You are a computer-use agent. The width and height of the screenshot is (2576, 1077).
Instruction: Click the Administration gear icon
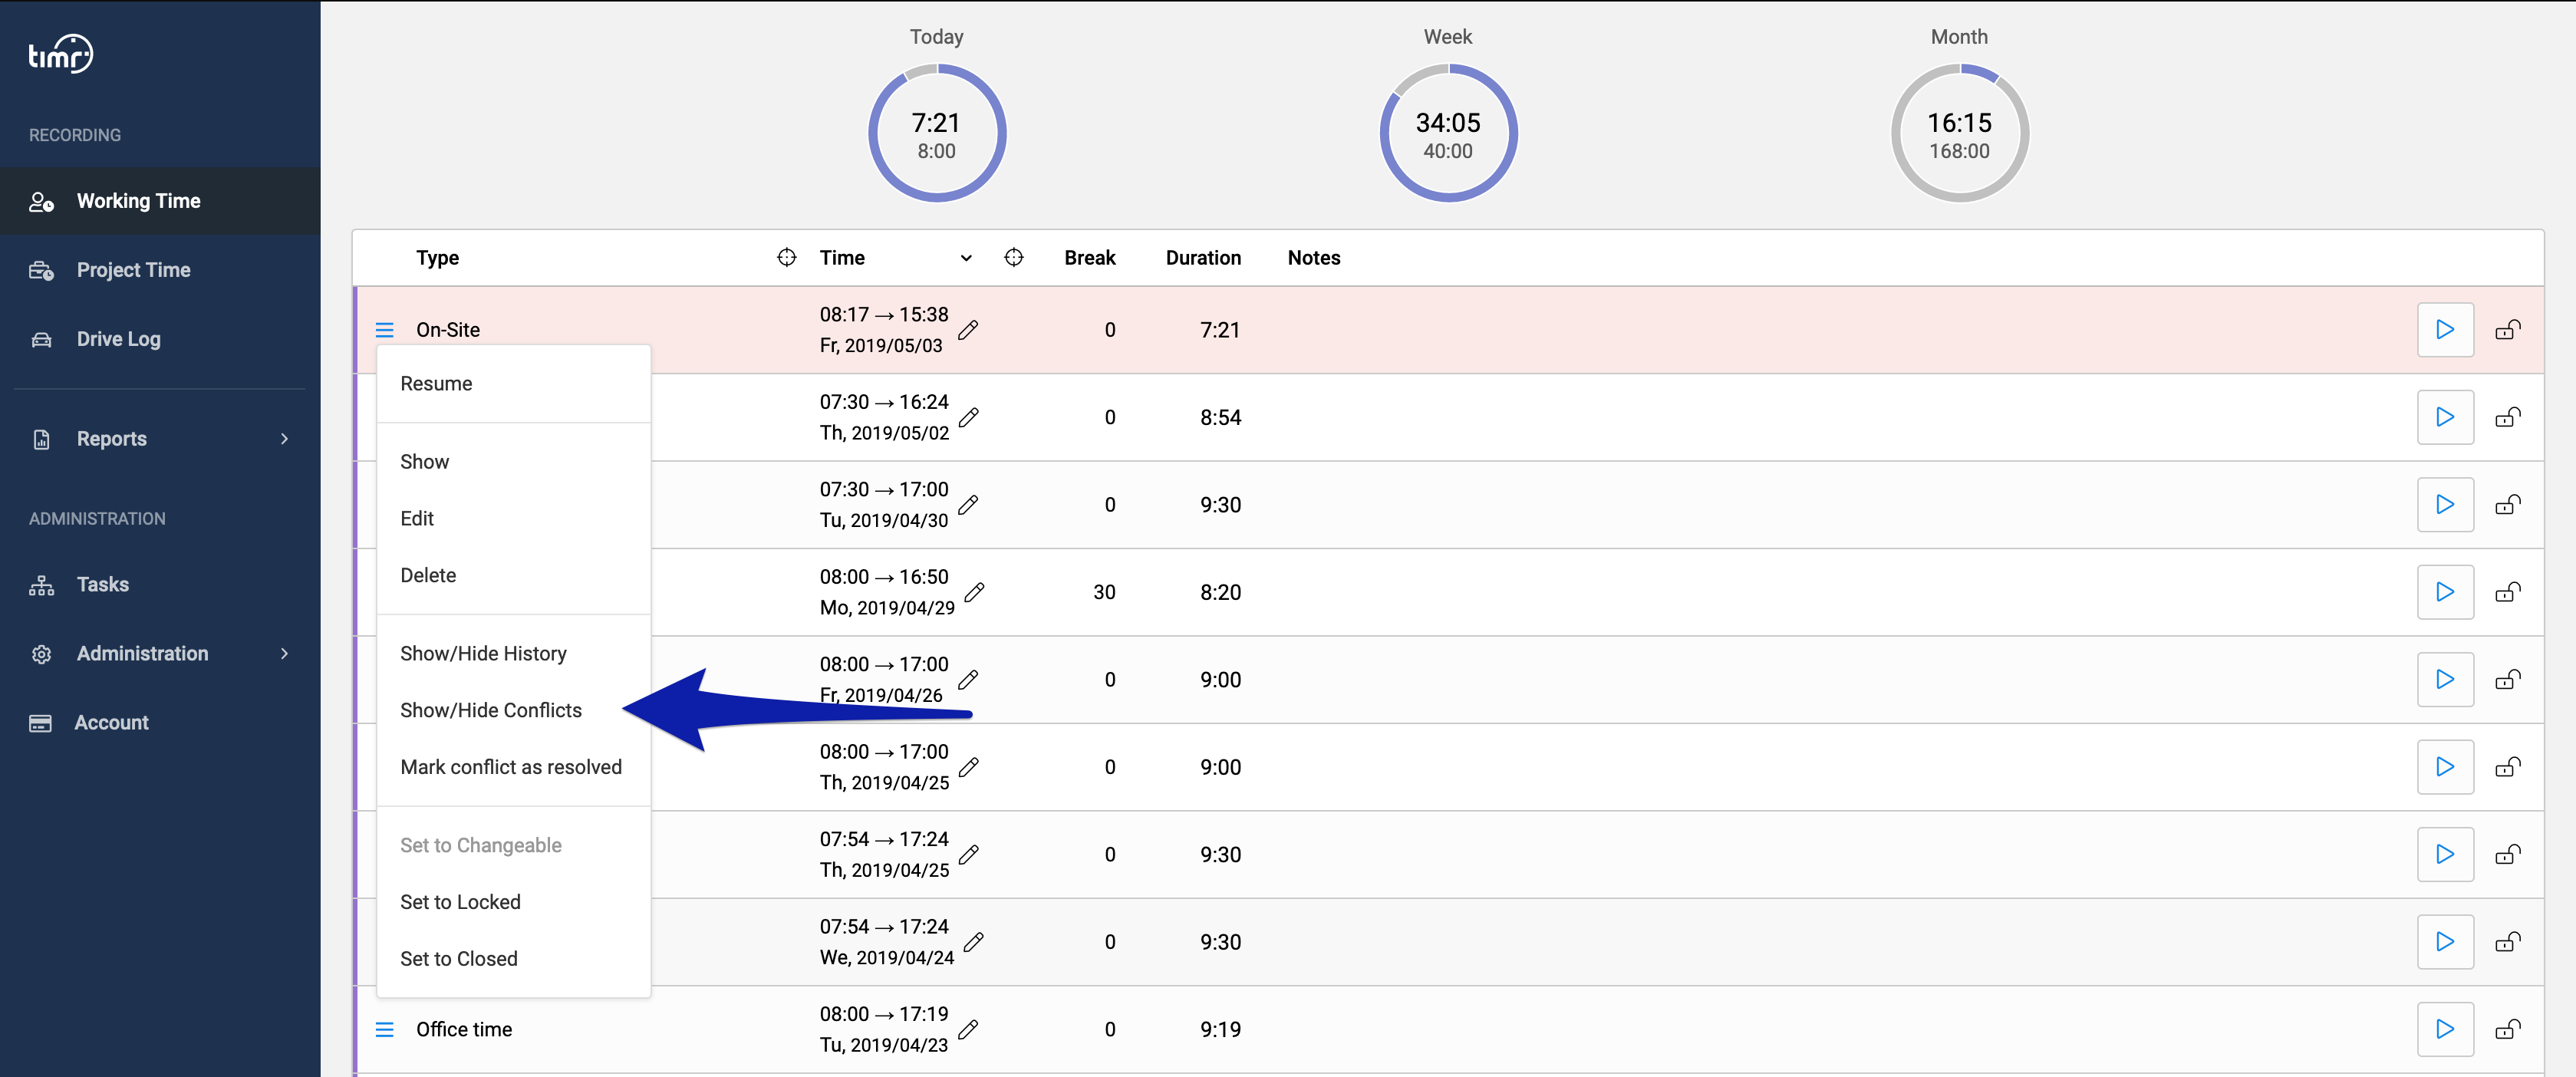41,654
